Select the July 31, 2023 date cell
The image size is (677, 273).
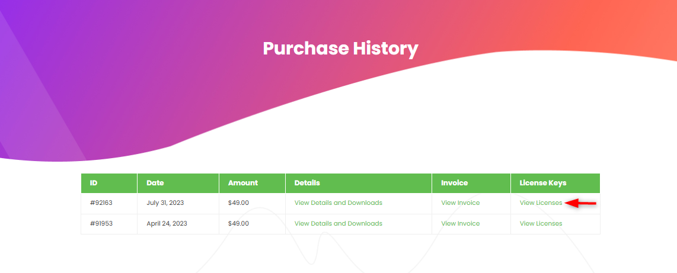click(165, 203)
